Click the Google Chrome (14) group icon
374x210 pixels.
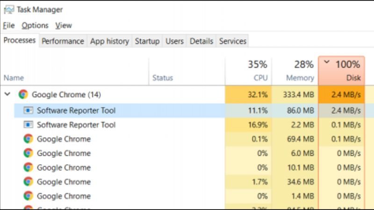pos(23,95)
